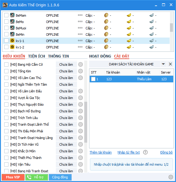
Task: Open settings gear for Di Tích Hàn Vũ
Action: (x=80, y=144)
